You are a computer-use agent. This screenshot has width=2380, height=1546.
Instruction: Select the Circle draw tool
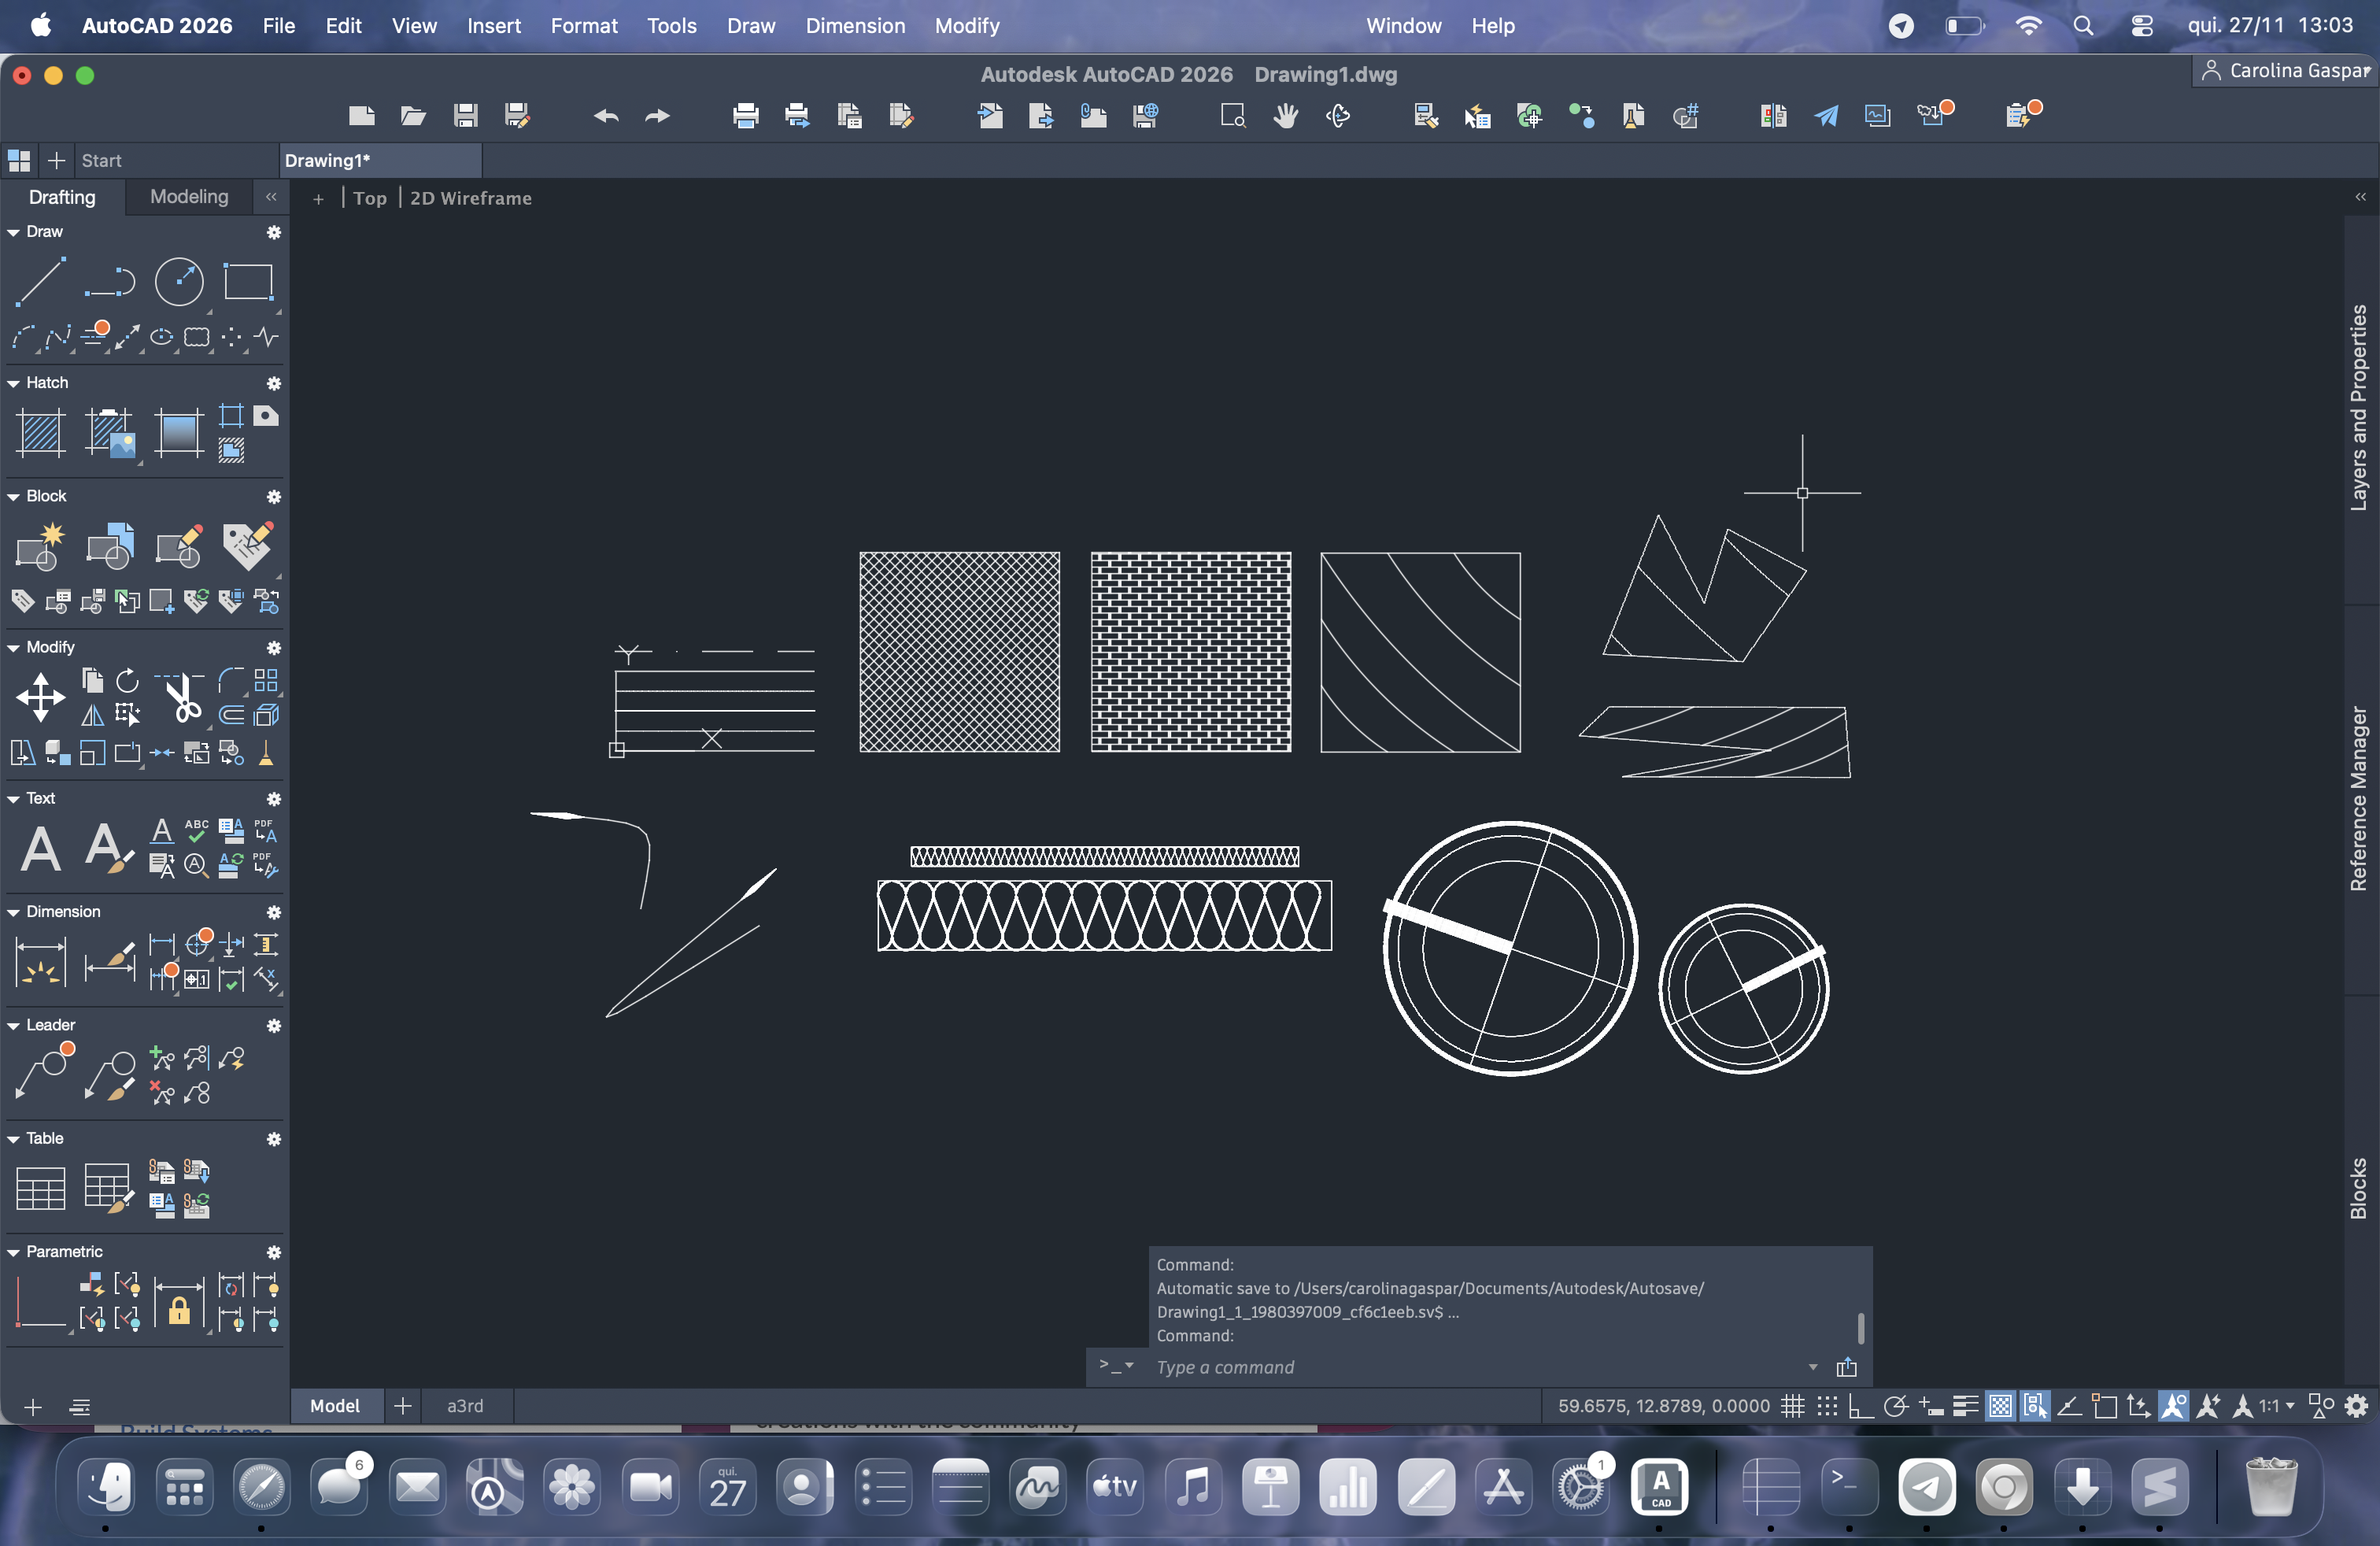tap(179, 281)
